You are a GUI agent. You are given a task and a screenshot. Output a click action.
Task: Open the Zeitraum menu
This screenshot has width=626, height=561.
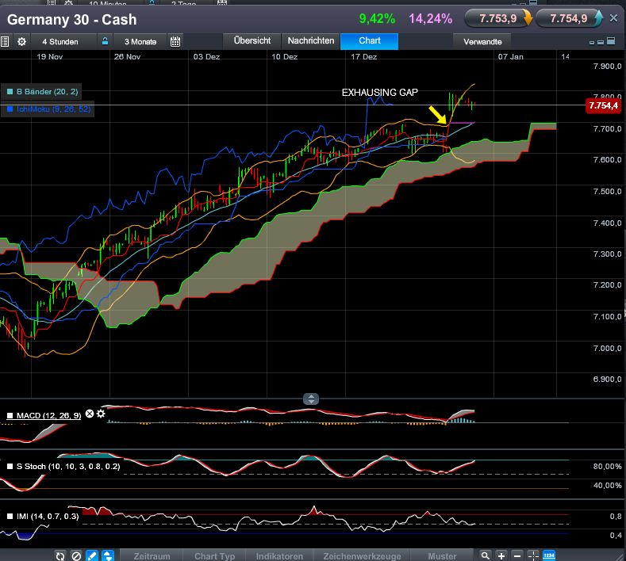click(x=152, y=555)
